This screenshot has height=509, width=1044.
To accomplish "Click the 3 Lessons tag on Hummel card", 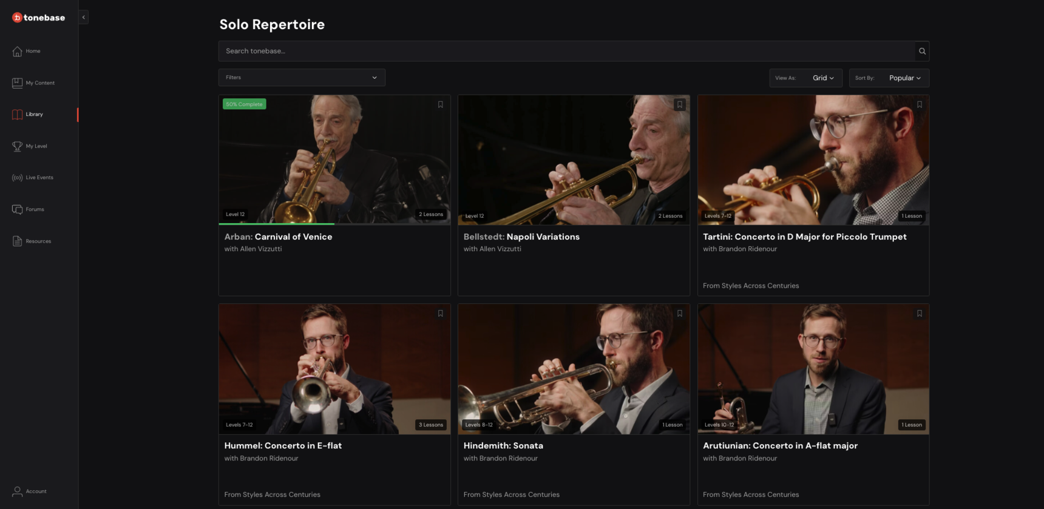I will [431, 425].
